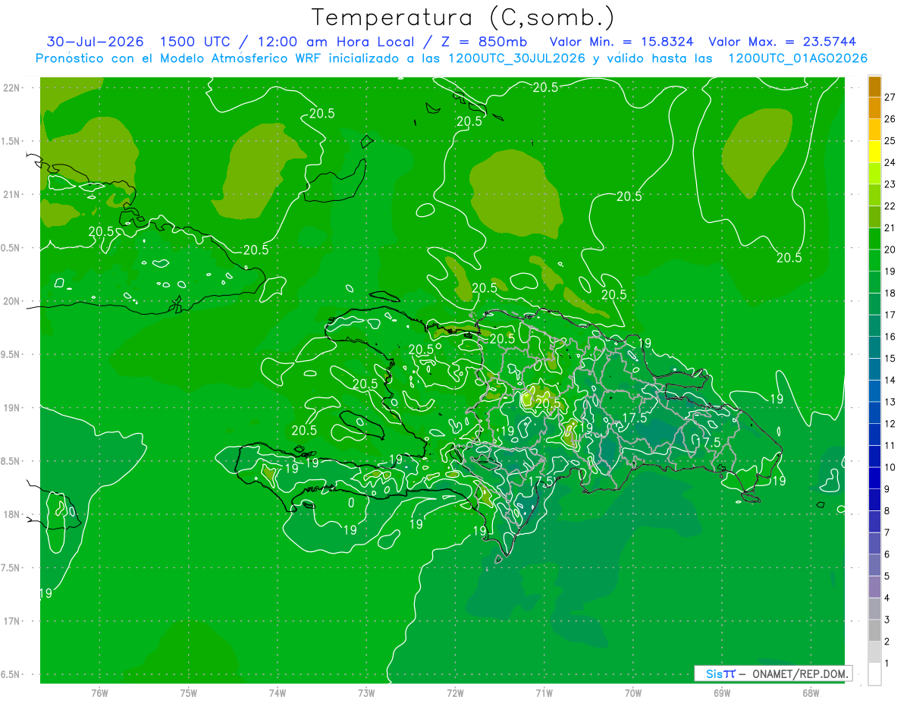Click the legend value '13' beside the color bar

tap(890, 402)
